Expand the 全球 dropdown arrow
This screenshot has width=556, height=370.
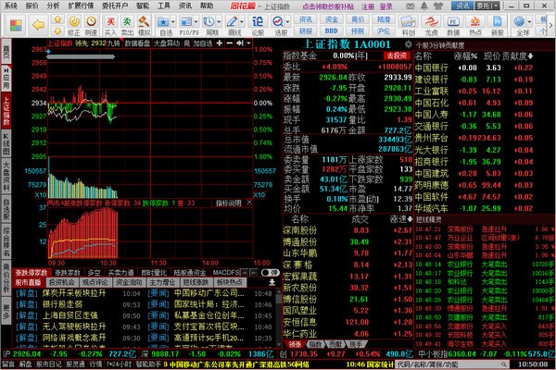click(530, 22)
